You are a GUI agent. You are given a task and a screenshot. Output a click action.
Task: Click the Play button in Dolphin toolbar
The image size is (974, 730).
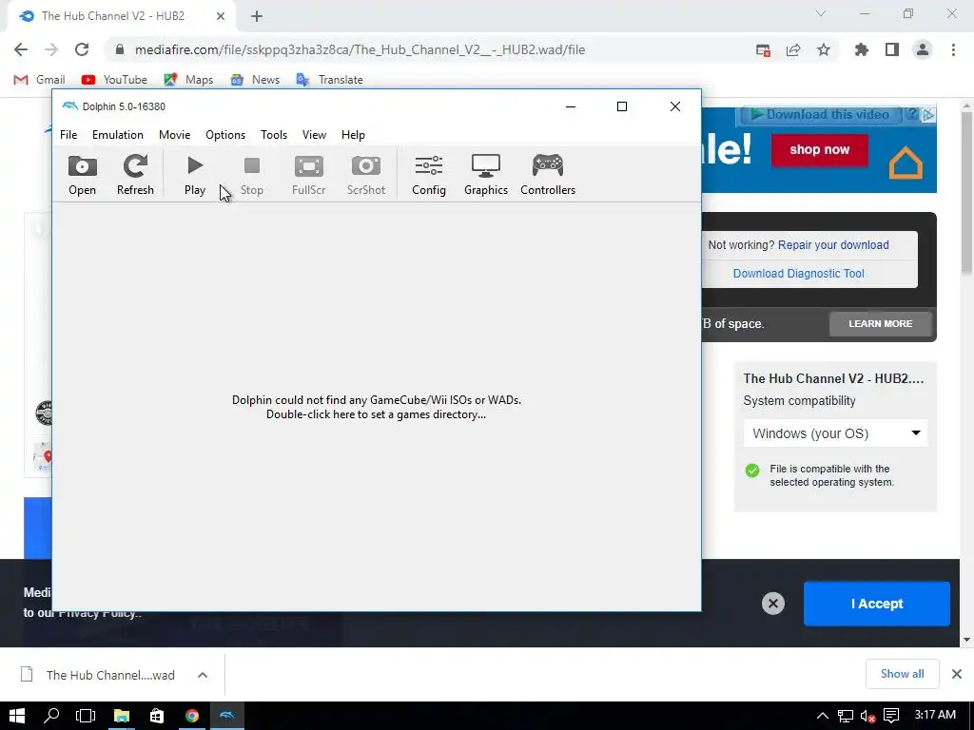tap(194, 175)
